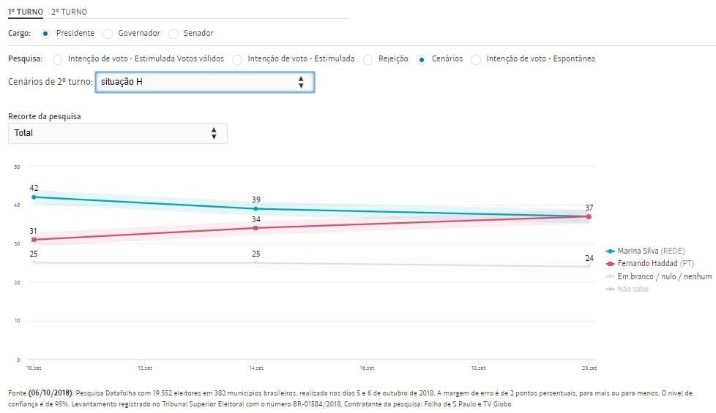The width and height of the screenshot is (716, 413).
Task: Pick the Rejeição survey option
Action: (x=368, y=59)
